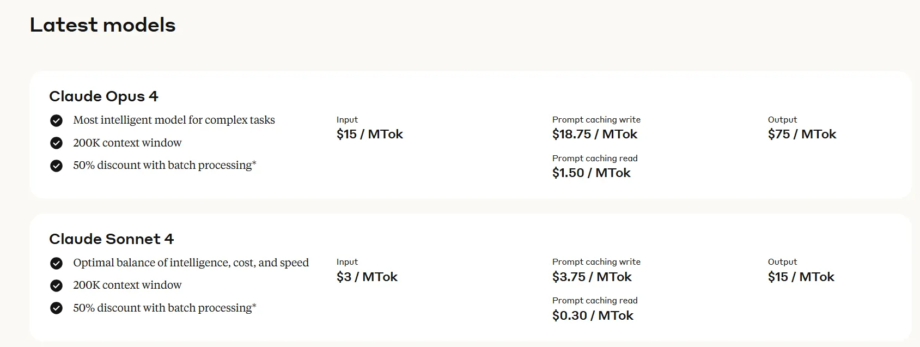Click the "Latest models" heading
This screenshot has height=347, width=920.
[x=102, y=25]
